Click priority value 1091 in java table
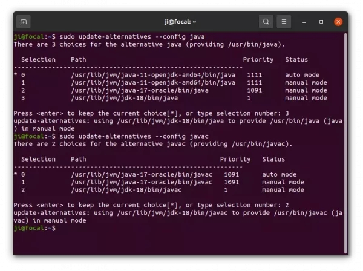This screenshot has height=271, width=363. pos(254,90)
